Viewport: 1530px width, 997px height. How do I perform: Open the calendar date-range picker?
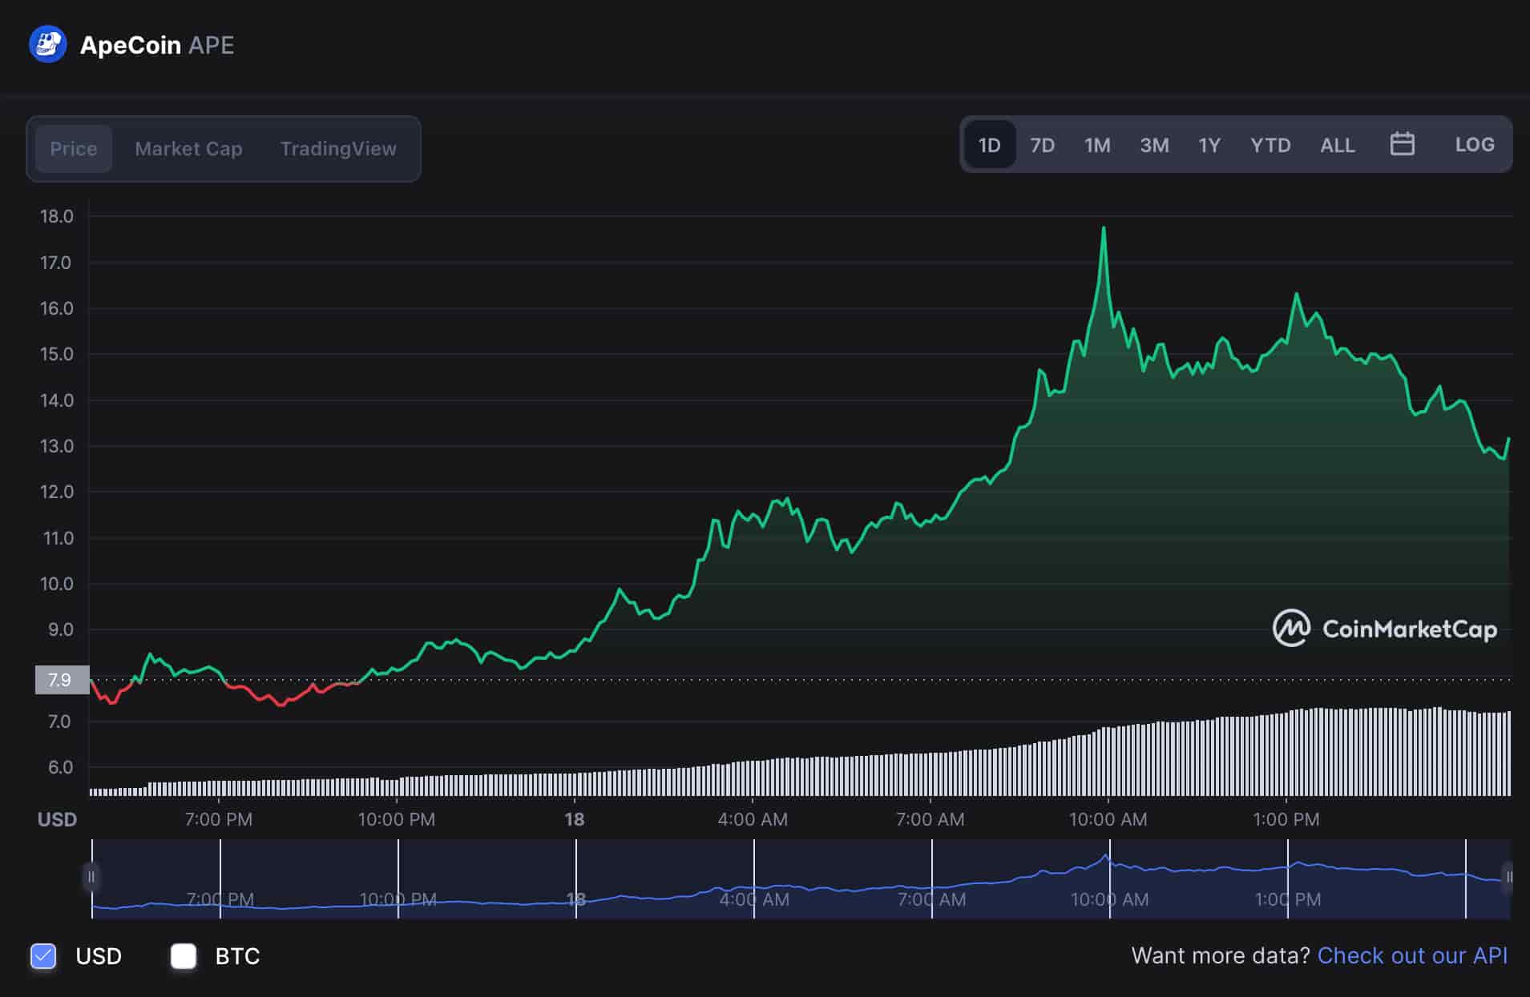click(1402, 144)
